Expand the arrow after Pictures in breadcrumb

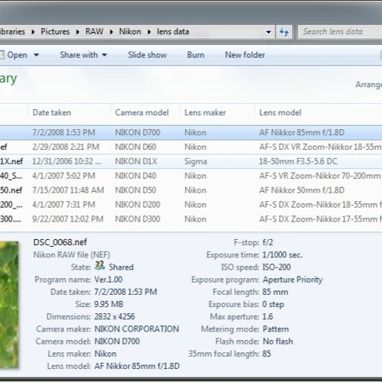pos(78,32)
